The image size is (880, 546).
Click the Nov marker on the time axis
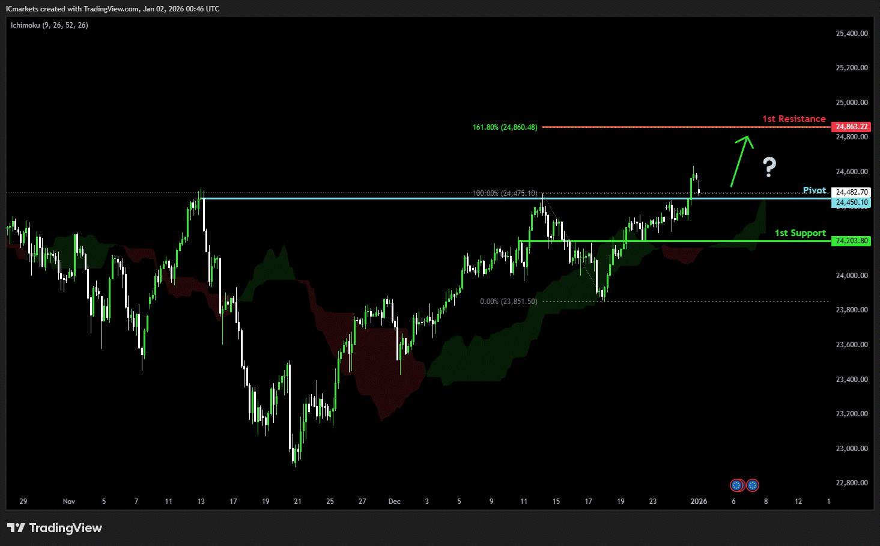69,502
